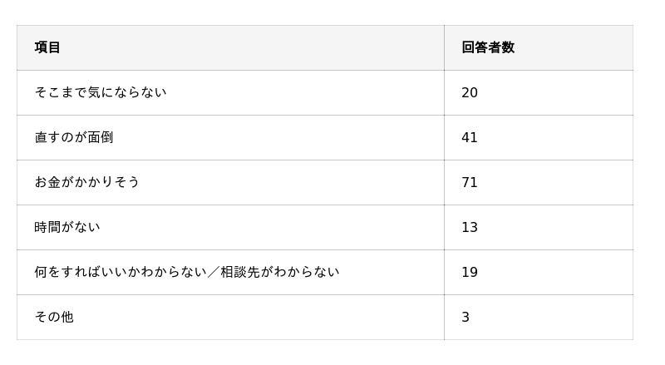The image size is (665, 365).
Task: Click the respondent count 41
Action: click(x=470, y=137)
